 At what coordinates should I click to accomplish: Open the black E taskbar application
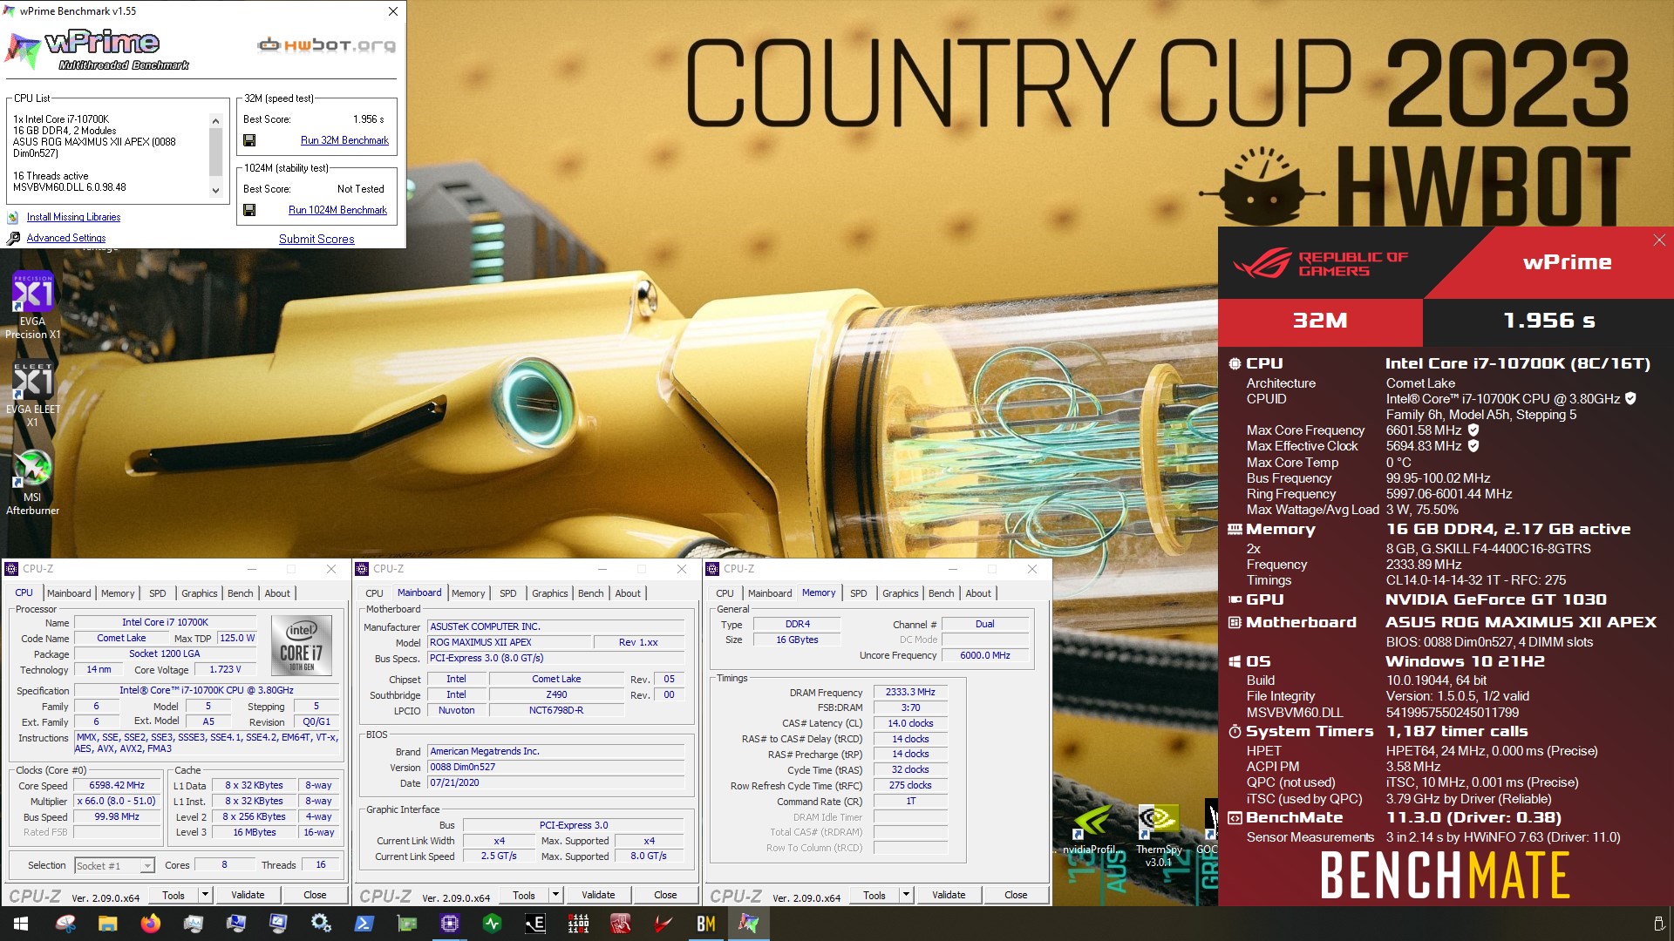(534, 924)
